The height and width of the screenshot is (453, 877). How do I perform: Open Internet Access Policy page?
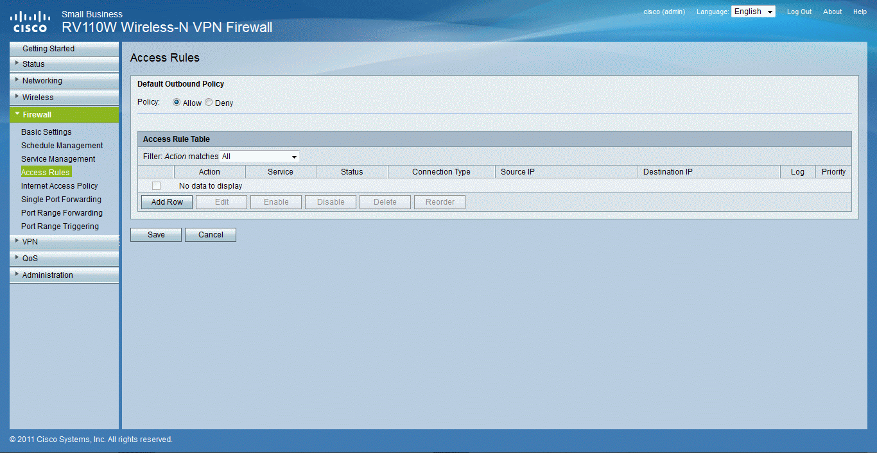point(59,186)
